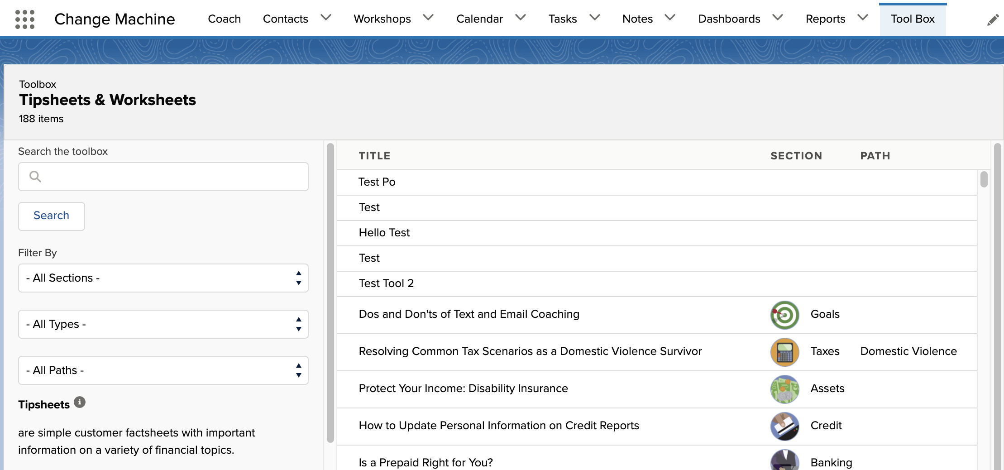Select the Tool Box tab

coord(913,19)
